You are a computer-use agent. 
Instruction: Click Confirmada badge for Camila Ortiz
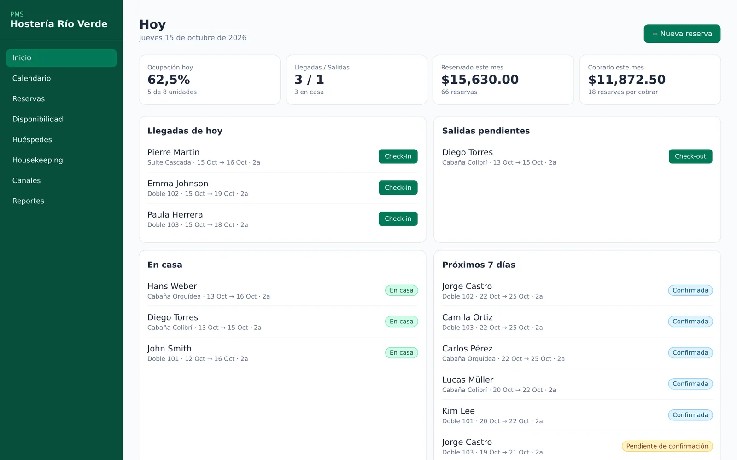[690, 322]
